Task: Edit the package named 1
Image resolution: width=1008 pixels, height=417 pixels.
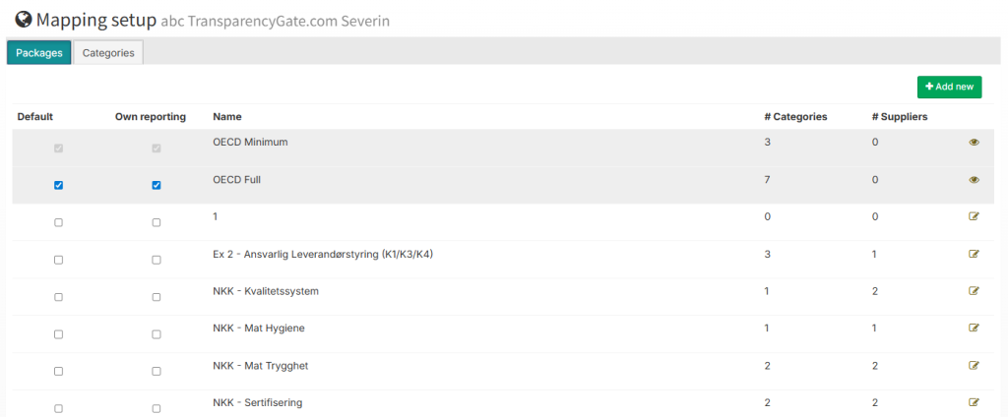Action: click(974, 217)
